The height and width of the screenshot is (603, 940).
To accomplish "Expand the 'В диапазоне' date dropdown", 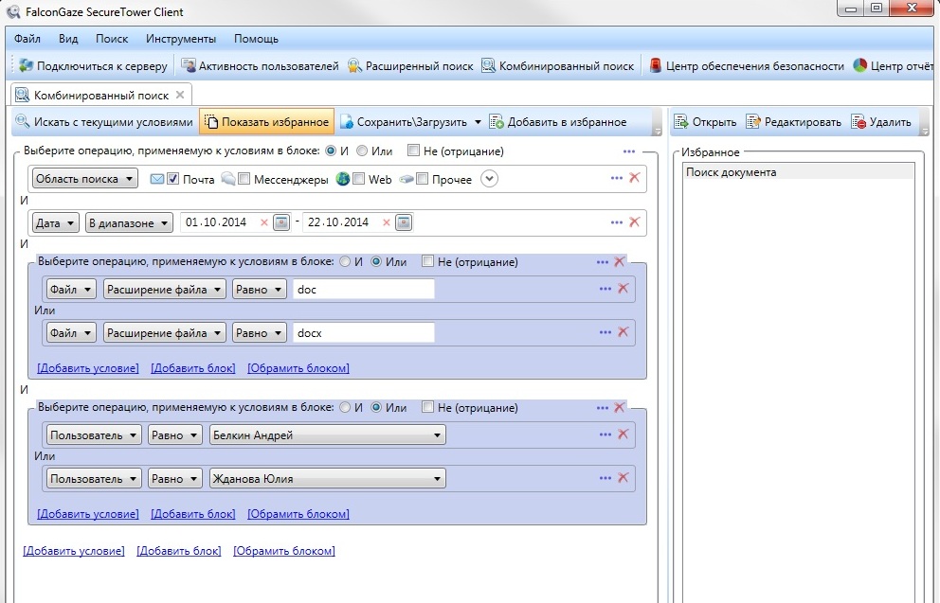I will click(129, 222).
